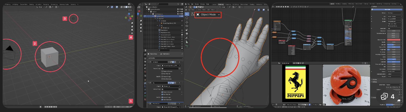Viewport: 406px width, 112px height.
Task: Click the Ferrari logo image thumbnail
Action: (296, 83)
